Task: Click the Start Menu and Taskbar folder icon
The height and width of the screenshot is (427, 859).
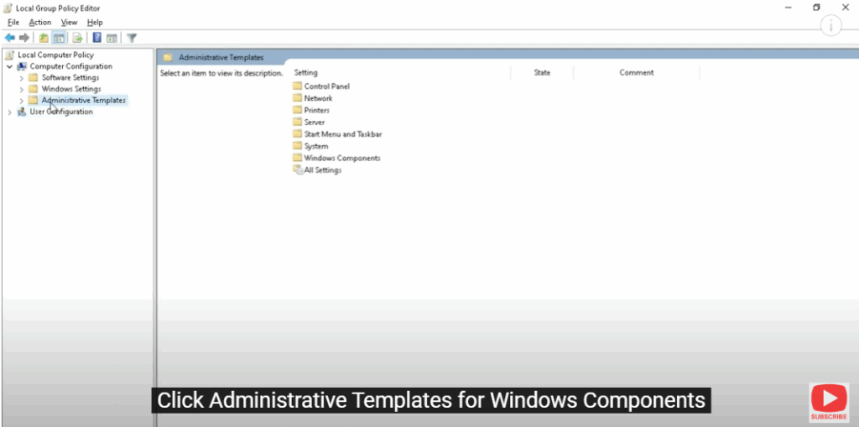Action: (x=298, y=133)
